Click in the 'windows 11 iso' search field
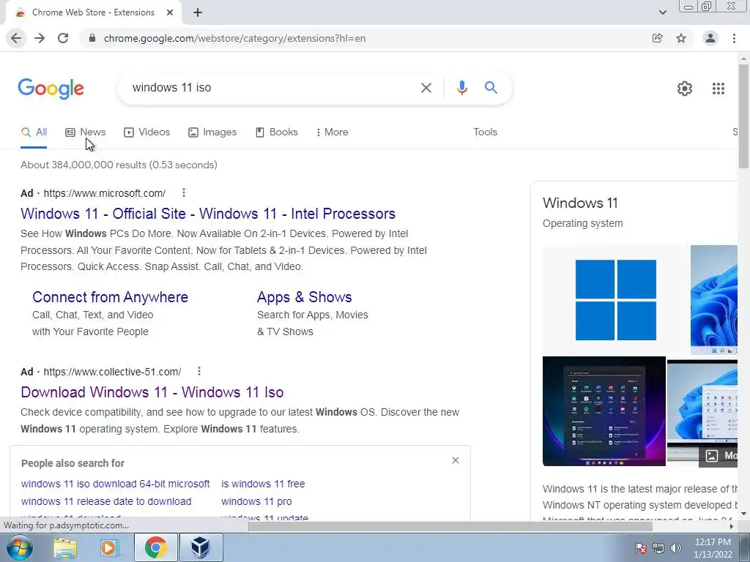The width and height of the screenshot is (750, 562). coord(268,88)
